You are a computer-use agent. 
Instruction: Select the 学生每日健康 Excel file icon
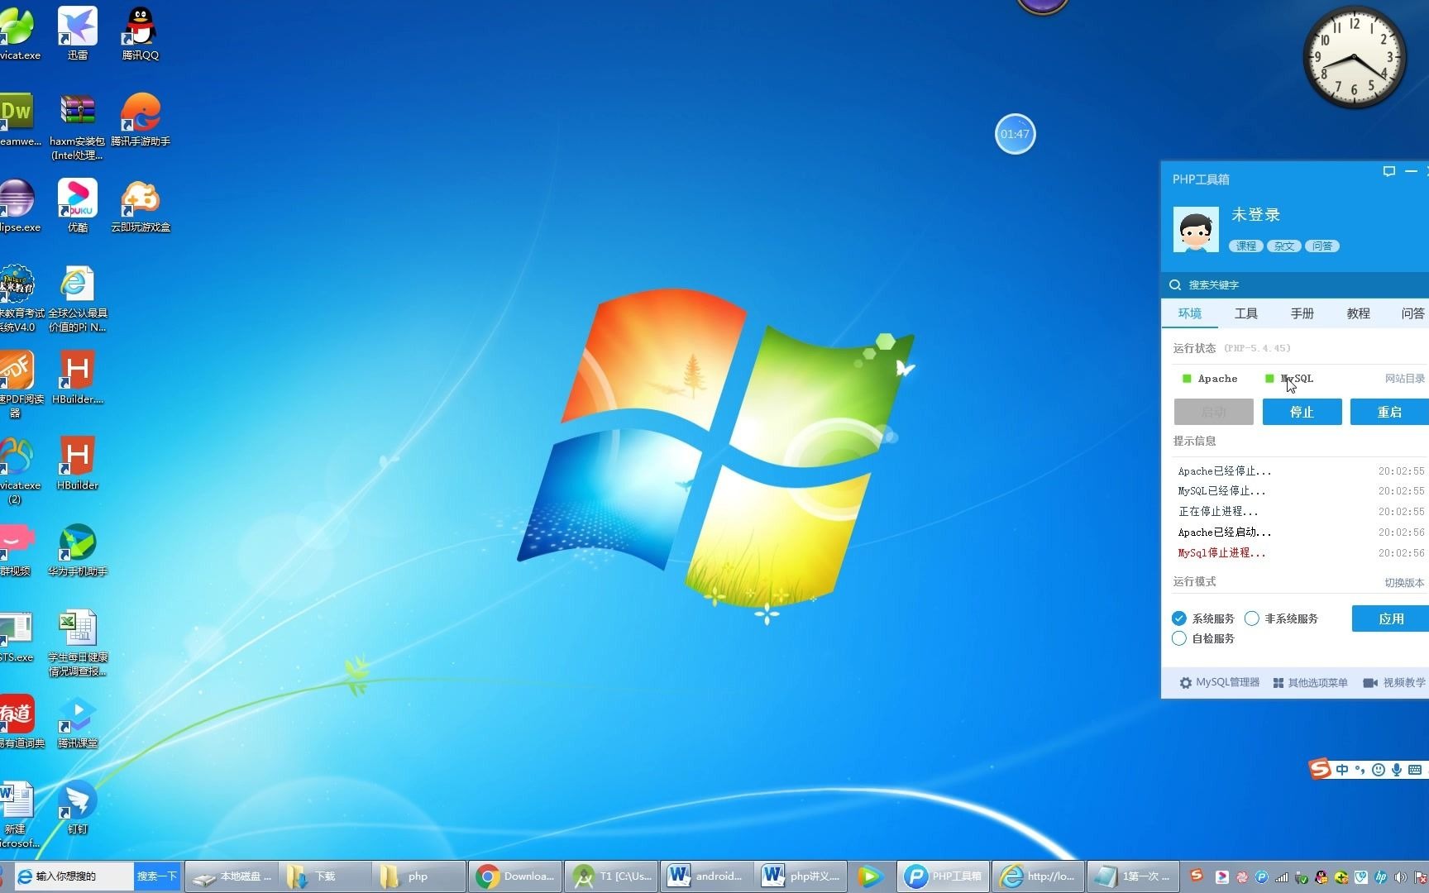(78, 642)
